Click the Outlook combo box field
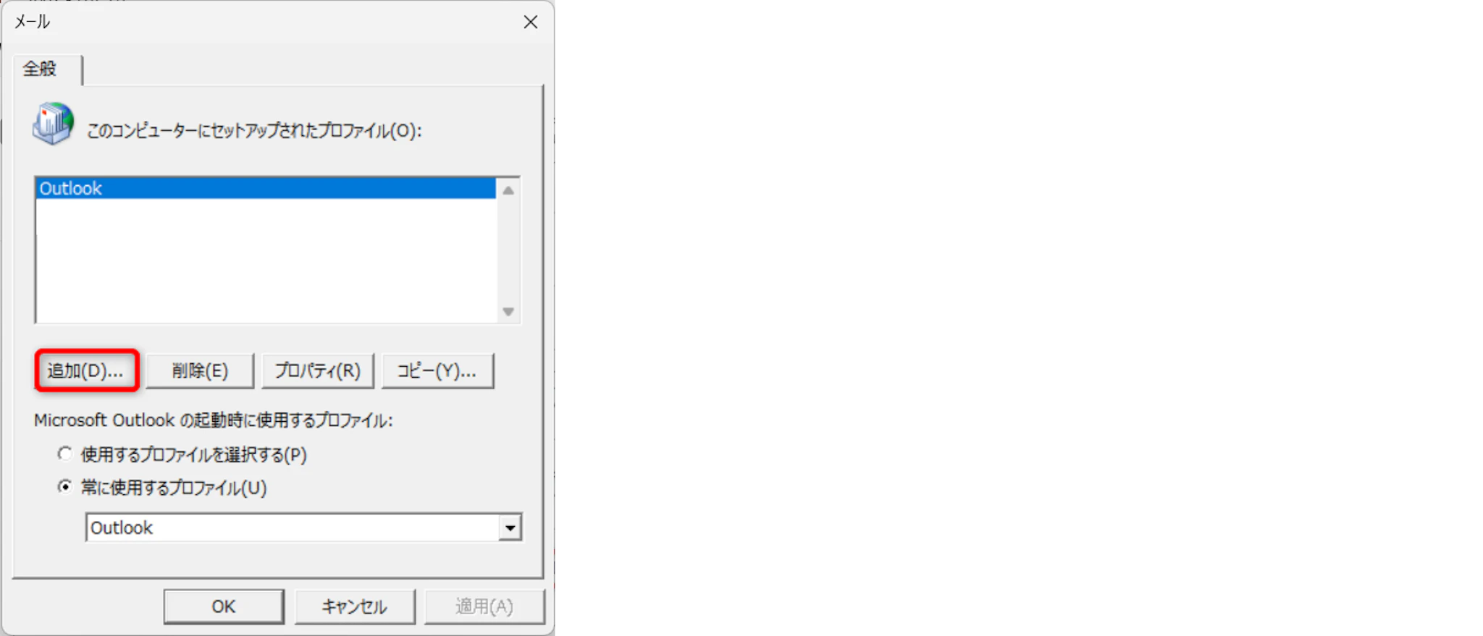1483x636 pixels. pyautogui.click(x=303, y=527)
